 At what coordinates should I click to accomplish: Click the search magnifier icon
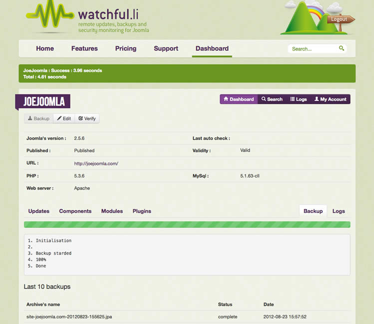coord(342,48)
